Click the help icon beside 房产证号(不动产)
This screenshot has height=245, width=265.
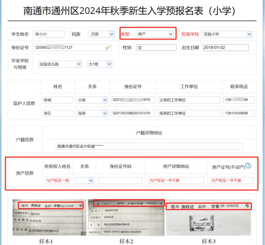tap(248, 166)
